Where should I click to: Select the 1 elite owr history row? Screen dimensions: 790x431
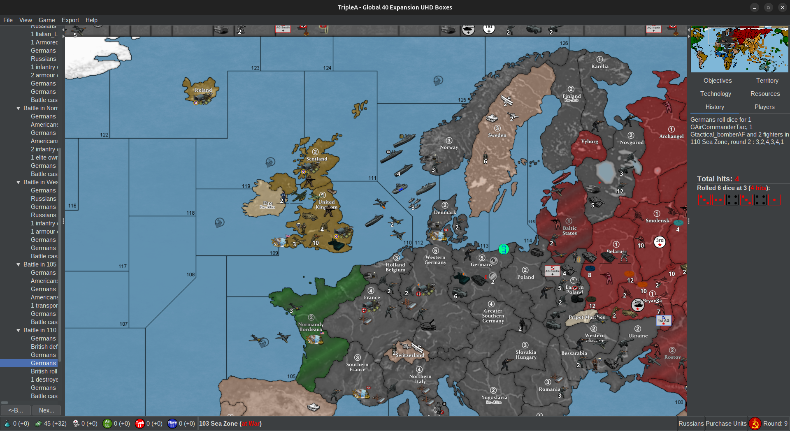click(44, 158)
